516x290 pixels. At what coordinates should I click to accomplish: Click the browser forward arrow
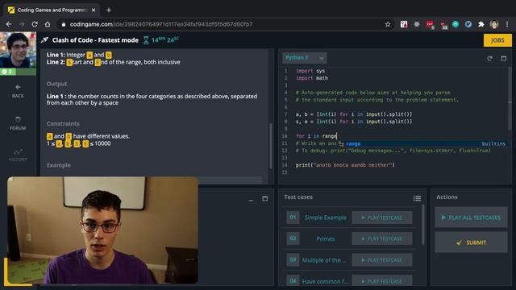(22, 24)
